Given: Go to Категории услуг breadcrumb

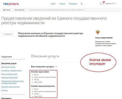Looking at the screenshot, I should [x=20, y=10].
